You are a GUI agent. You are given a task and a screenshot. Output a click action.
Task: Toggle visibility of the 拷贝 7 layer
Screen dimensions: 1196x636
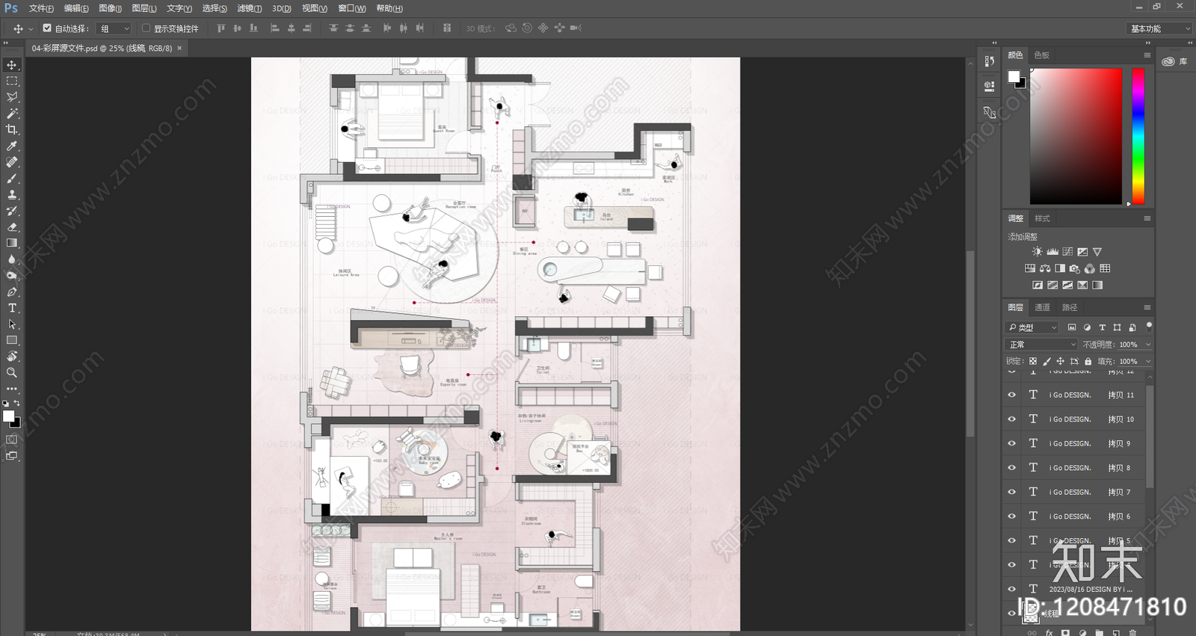tap(1012, 492)
